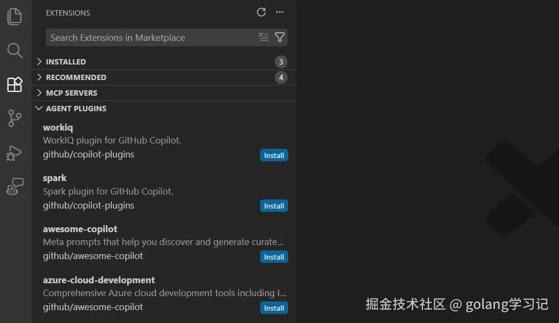The height and width of the screenshot is (323, 559).
Task: Collapse the AGENT PLUGINS section
Action: point(164,109)
